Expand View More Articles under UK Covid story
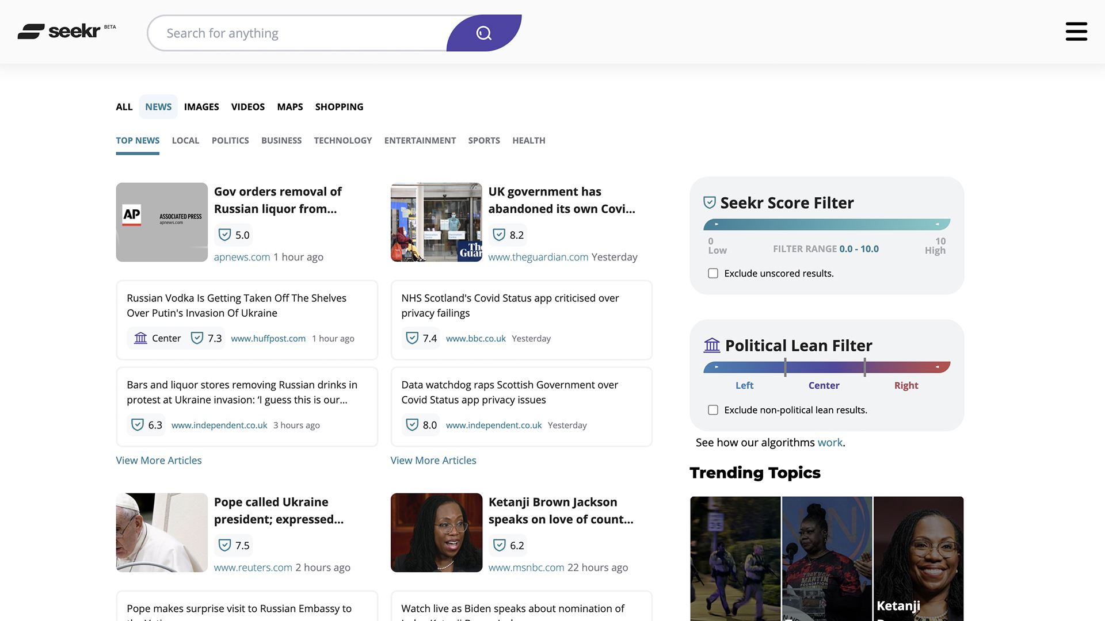1105x621 pixels. coord(433,461)
